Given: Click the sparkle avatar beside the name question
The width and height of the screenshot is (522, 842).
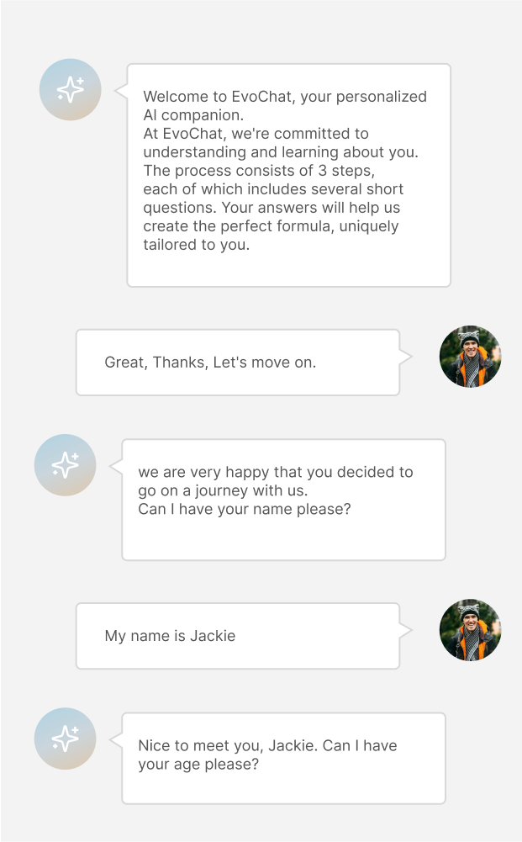Looking at the screenshot, I should [x=65, y=464].
